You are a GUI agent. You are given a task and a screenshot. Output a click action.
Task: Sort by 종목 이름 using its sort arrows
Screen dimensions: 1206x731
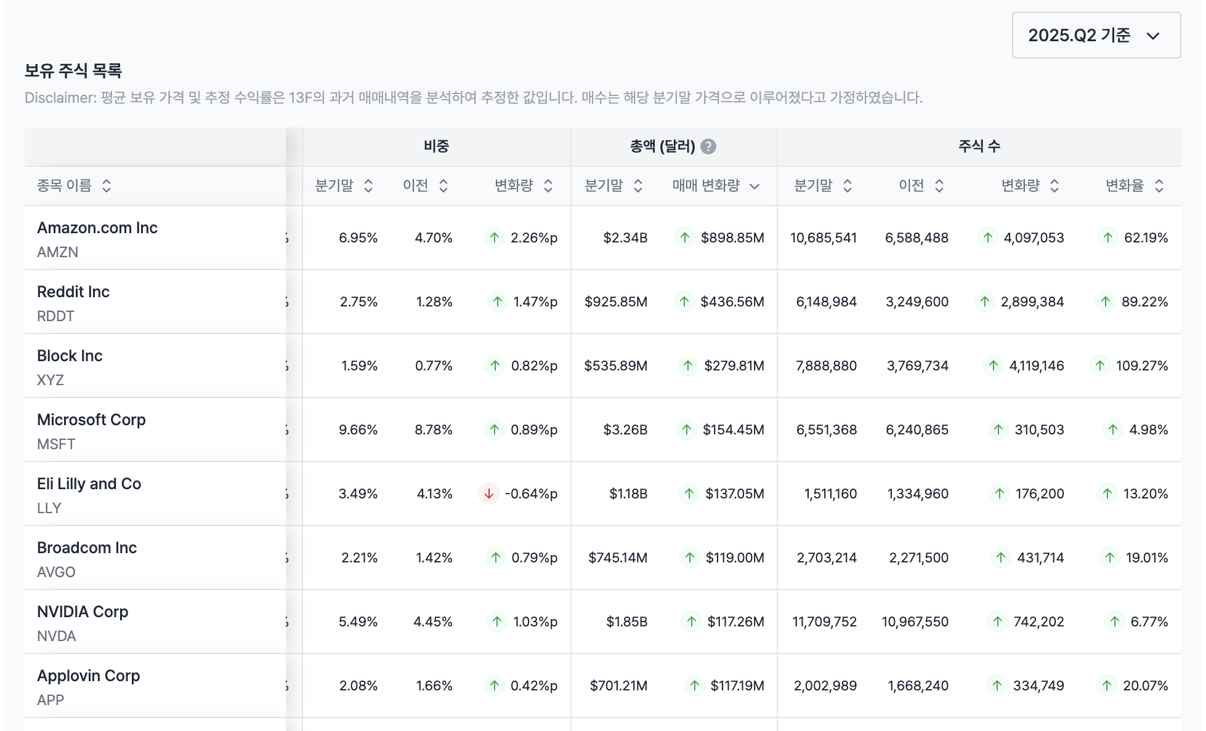tap(107, 186)
